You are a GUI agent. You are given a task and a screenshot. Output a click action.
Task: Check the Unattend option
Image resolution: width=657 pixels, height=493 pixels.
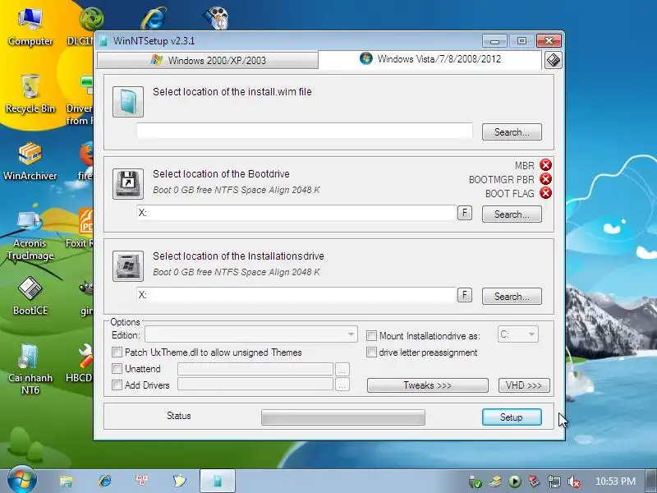pyautogui.click(x=117, y=368)
